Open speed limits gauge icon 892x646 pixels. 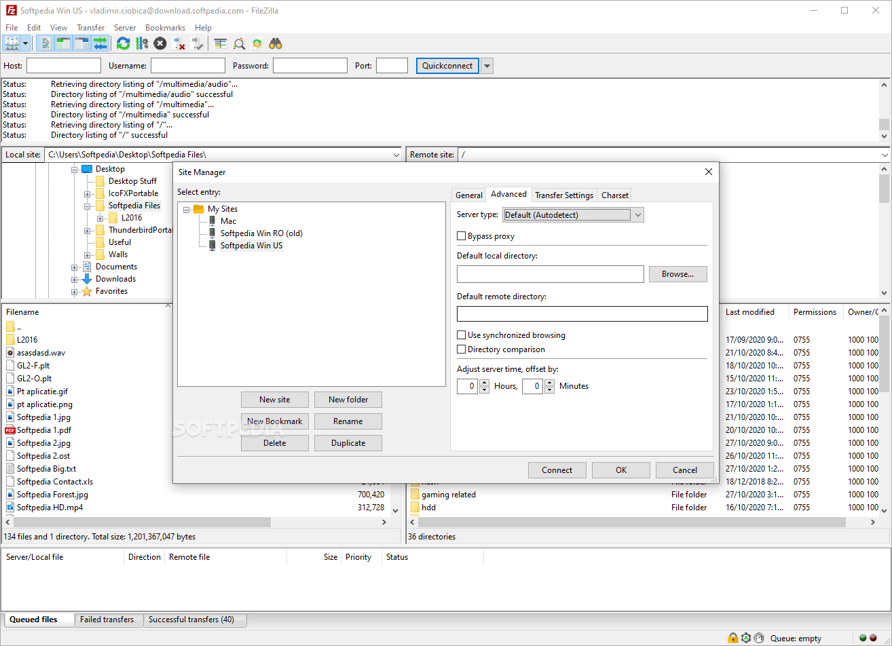pyautogui.click(x=759, y=638)
